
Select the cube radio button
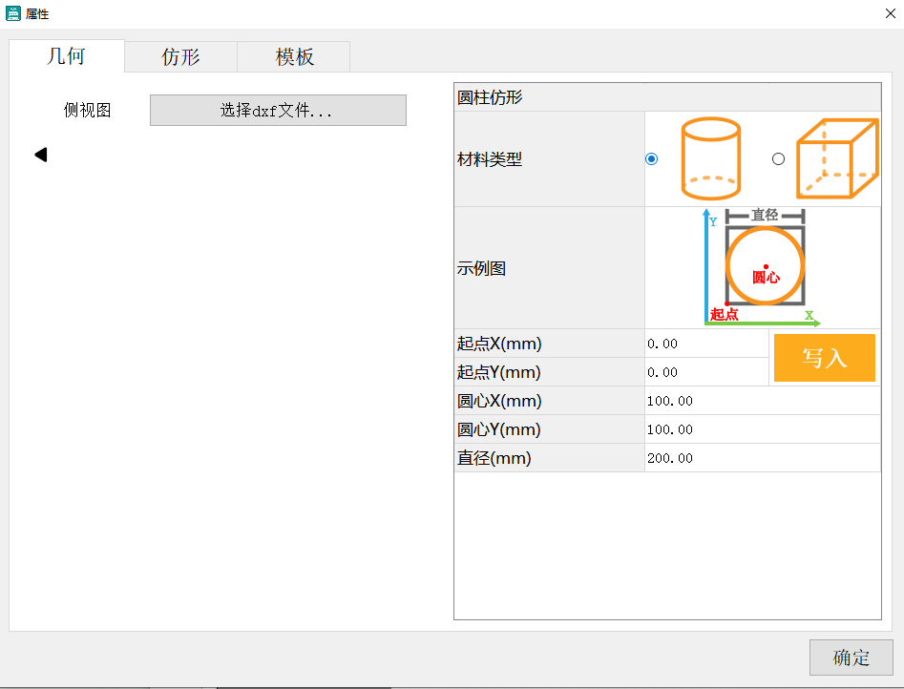[778, 158]
